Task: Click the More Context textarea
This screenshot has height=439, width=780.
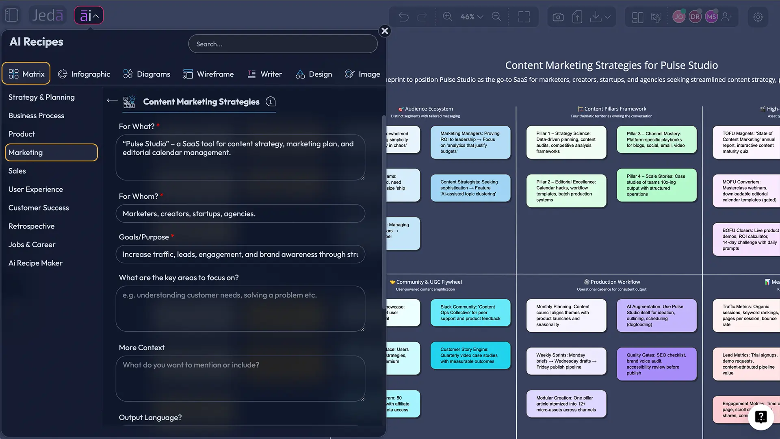Action: pyautogui.click(x=240, y=378)
